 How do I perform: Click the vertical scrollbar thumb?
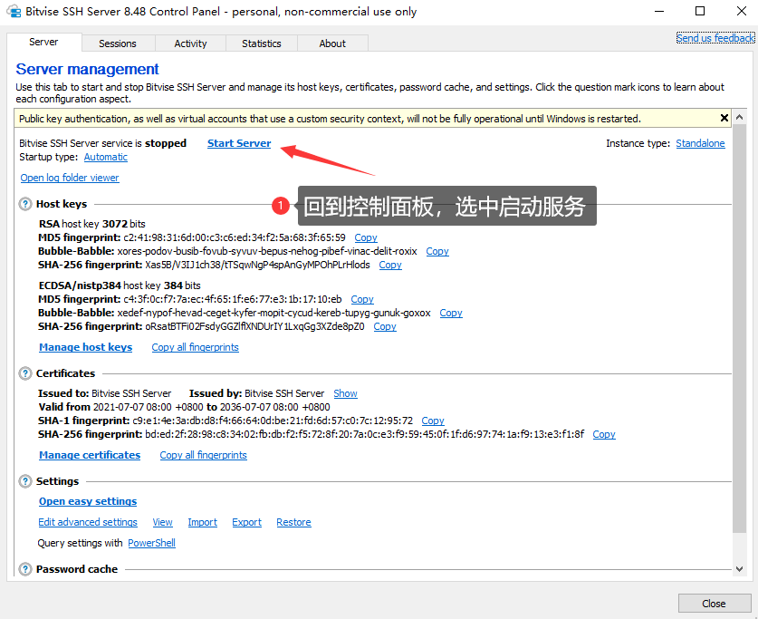(739, 328)
